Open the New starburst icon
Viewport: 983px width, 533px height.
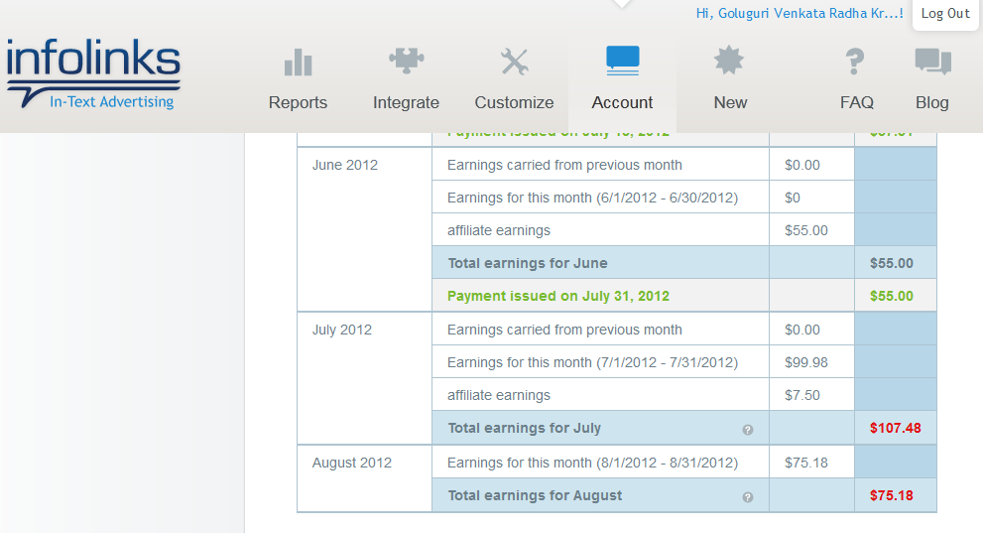coord(728,61)
